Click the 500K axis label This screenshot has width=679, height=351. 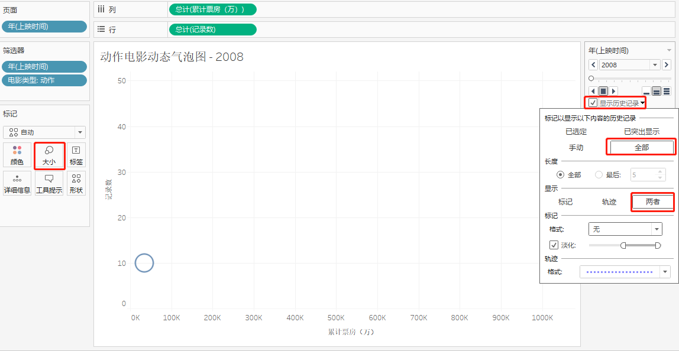pos(335,318)
